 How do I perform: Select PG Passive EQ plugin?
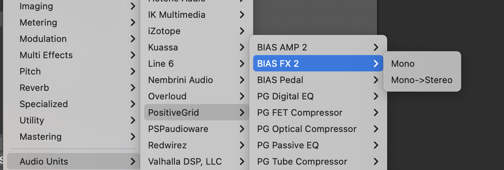click(318, 145)
